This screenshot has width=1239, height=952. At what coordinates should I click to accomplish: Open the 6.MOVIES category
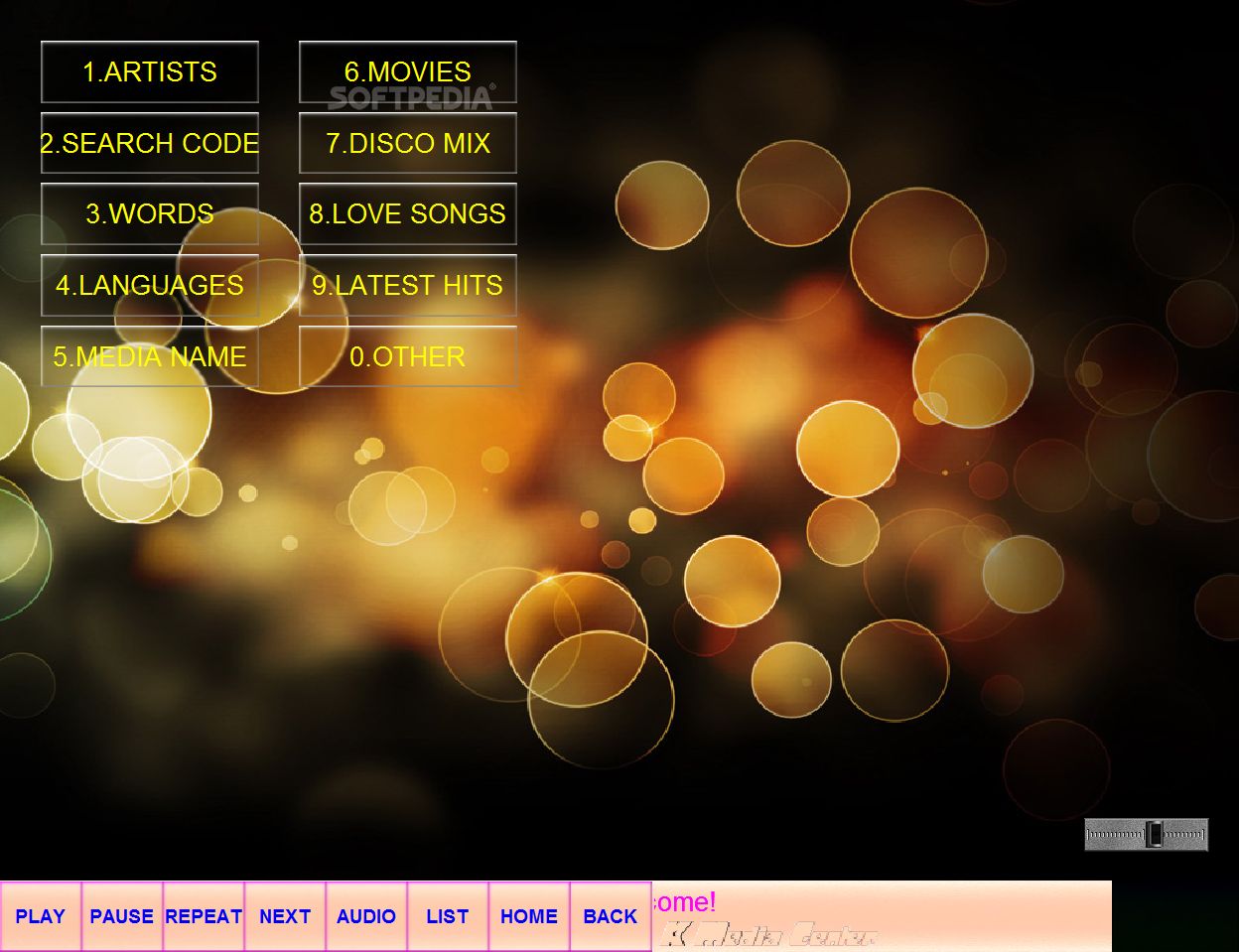click(x=408, y=72)
